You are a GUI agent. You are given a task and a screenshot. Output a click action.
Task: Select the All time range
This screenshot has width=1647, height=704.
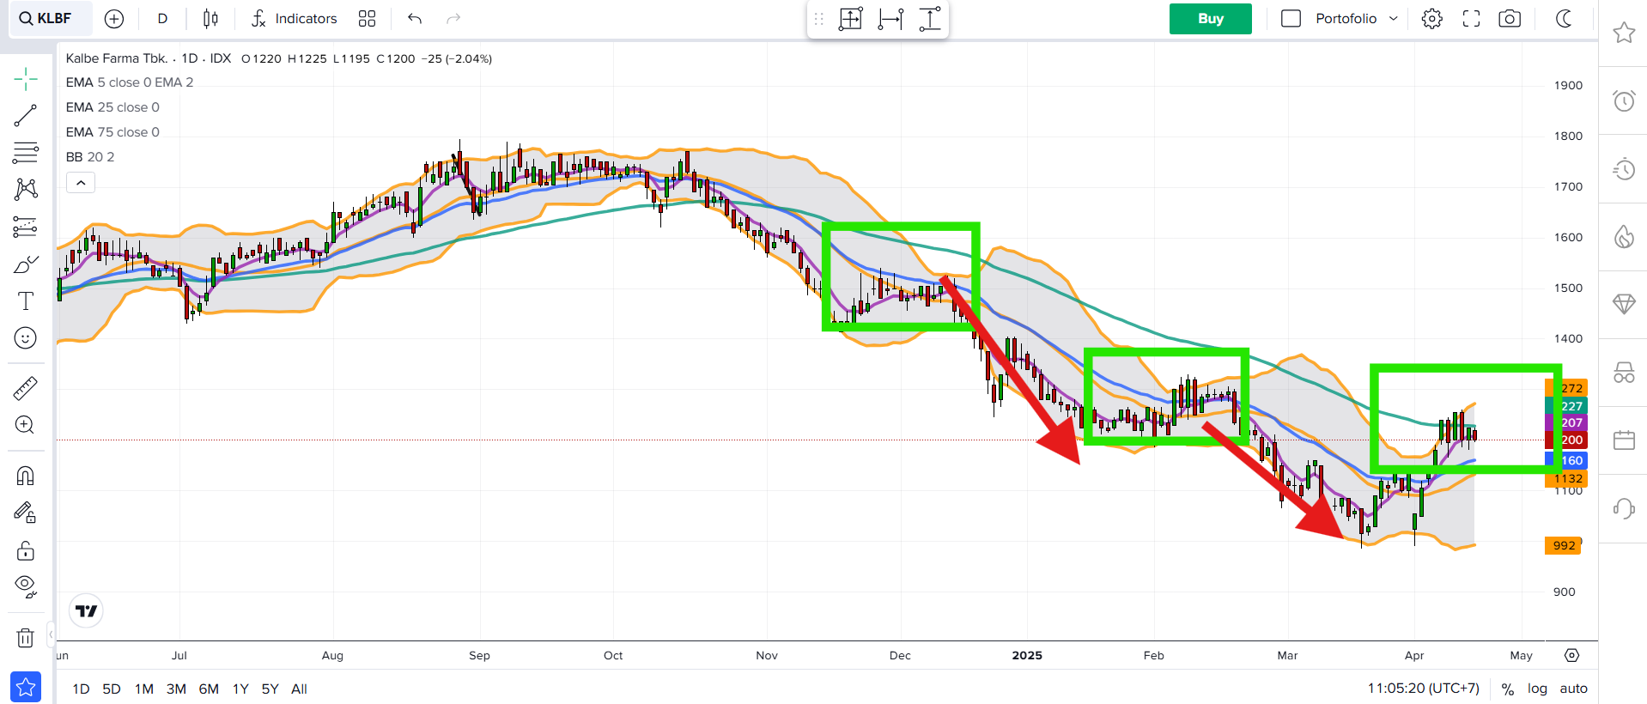point(299,689)
